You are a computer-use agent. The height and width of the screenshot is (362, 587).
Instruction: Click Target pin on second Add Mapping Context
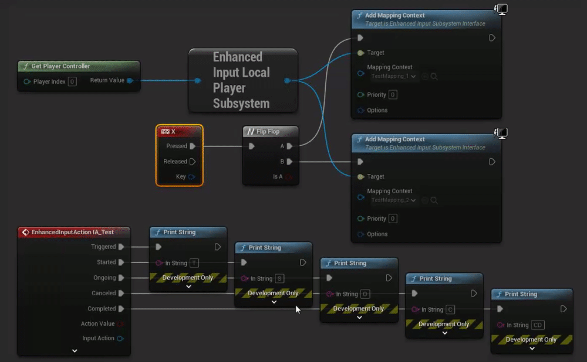360,177
